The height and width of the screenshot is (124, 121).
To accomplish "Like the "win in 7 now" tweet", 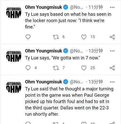I will (84, 68).
